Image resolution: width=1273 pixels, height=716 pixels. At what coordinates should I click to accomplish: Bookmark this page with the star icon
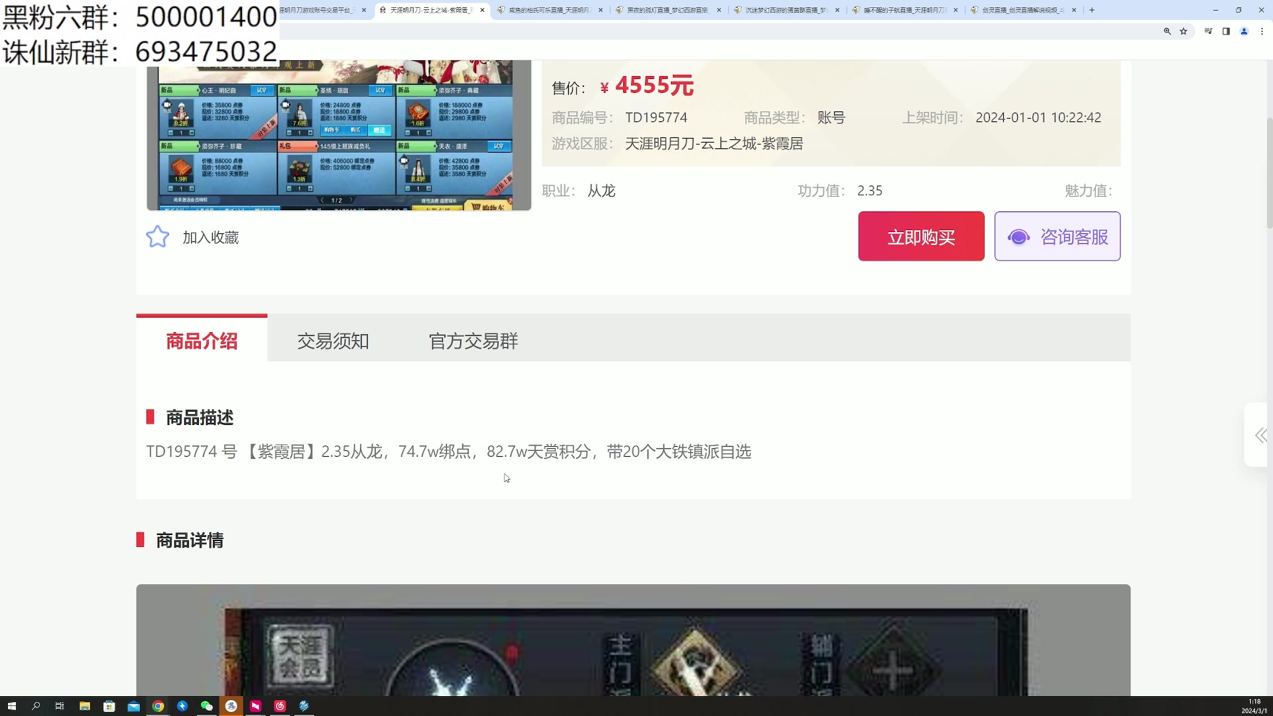(1183, 31)
